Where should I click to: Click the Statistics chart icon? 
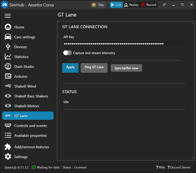coord(8,56)
